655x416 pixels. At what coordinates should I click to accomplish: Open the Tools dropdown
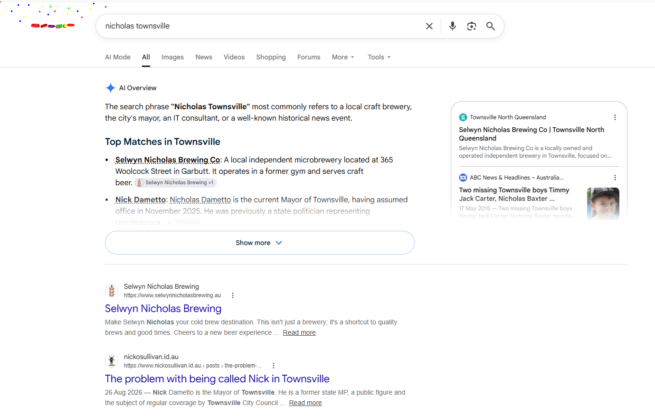[379, 57]
